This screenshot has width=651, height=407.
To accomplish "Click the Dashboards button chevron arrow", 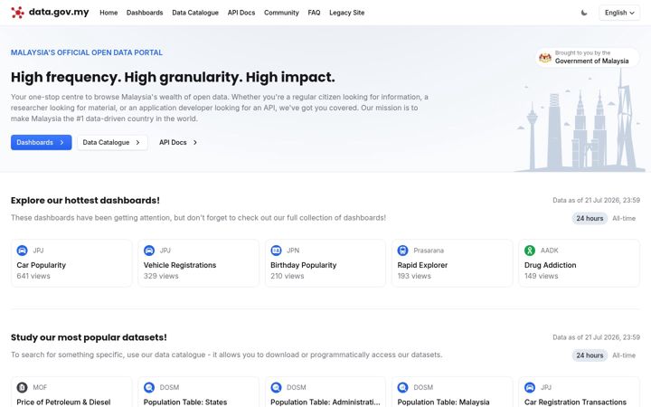I will click(61, 143).
